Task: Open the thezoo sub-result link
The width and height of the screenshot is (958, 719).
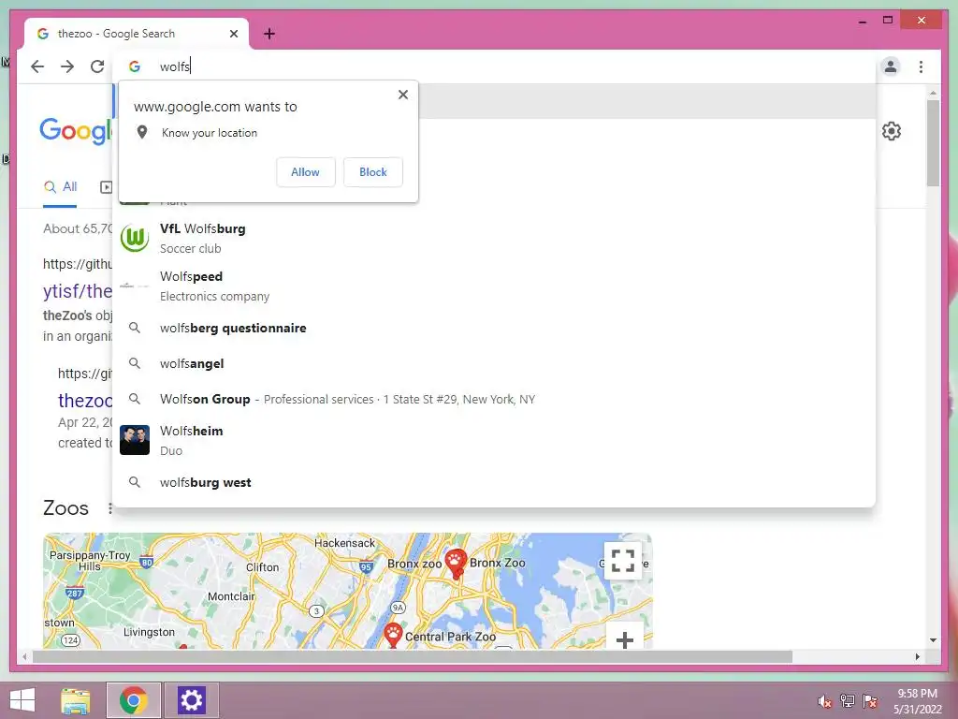Action: click(x=85, y=401)
